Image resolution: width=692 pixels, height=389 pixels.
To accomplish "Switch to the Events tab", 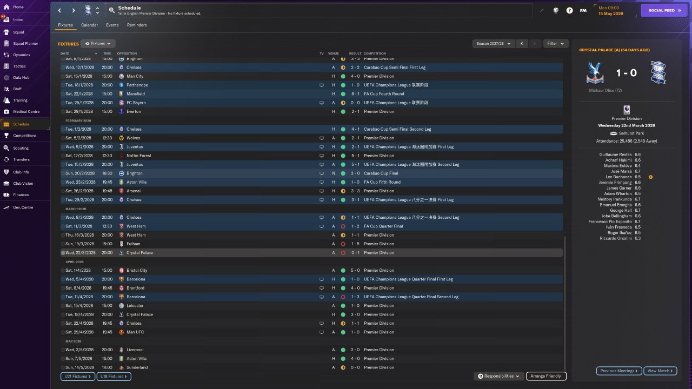I will pos(112,25).
